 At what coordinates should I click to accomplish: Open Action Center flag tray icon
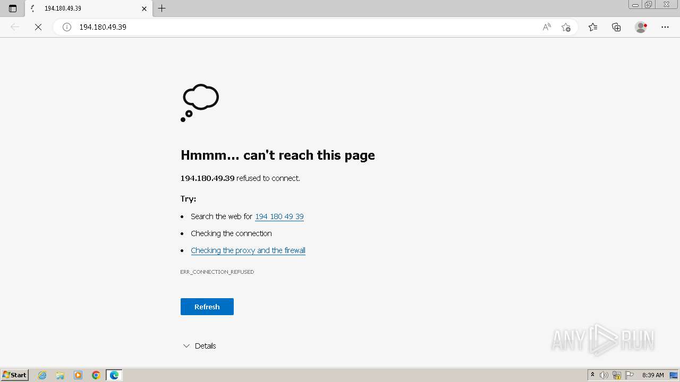click(x=630, y=375)
